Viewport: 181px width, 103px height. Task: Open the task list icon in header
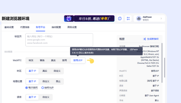tap(128, 18)
